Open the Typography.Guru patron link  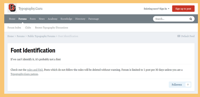[x=24, y=74]
